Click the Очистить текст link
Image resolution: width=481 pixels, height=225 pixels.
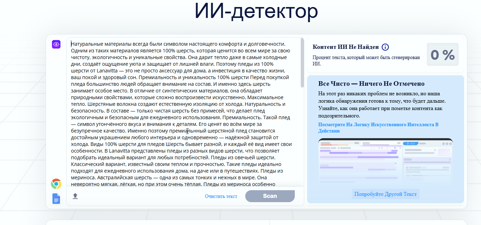click(x=221, y=196)
